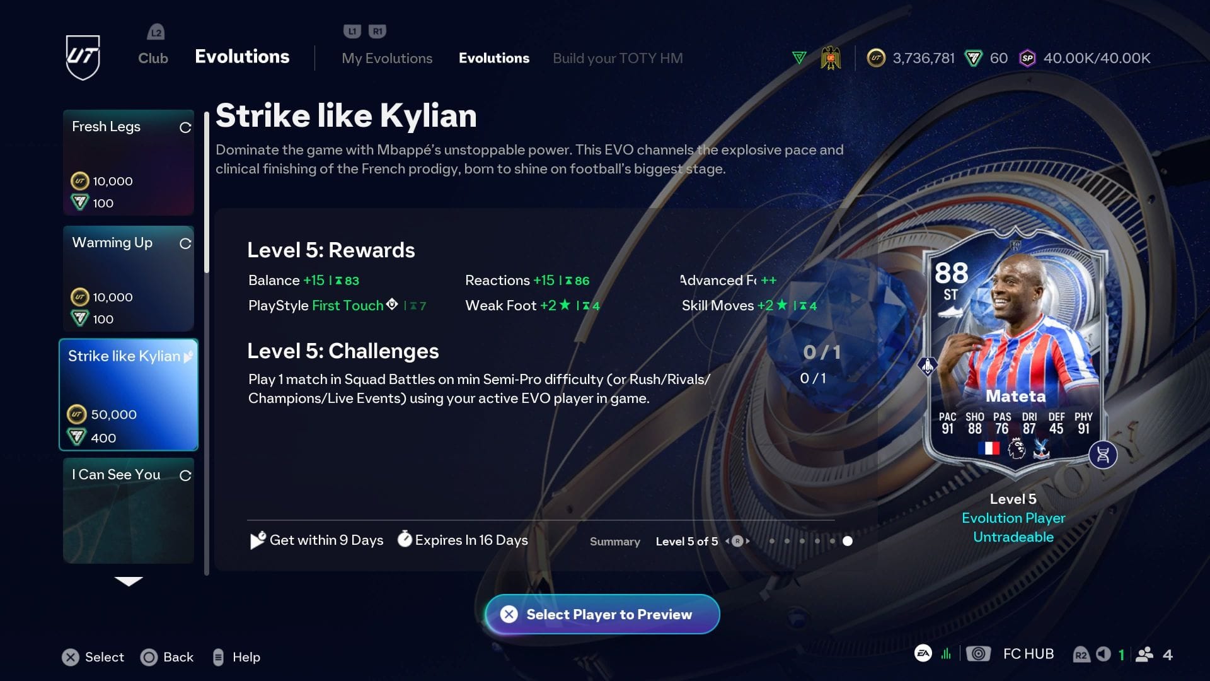Open the Club menu
Viewport: 1210px width, 681px height.
(x=153, y=58)
